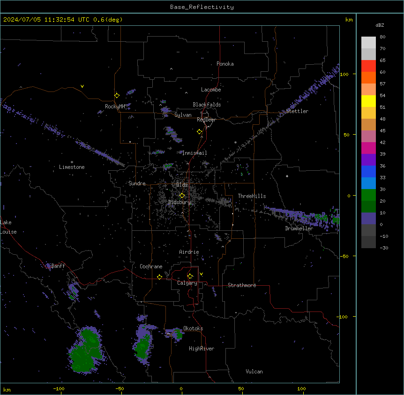Click the white caret marker west of Ponoka
The height and width of the screenshot is (395, 404).
pos(171,69)
